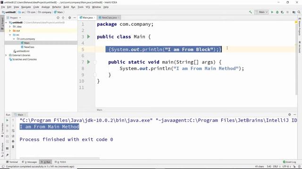Click the down-arrow stack trace icon in Run panel
Viewport: 302px width, 169px height.
point(13,125)
